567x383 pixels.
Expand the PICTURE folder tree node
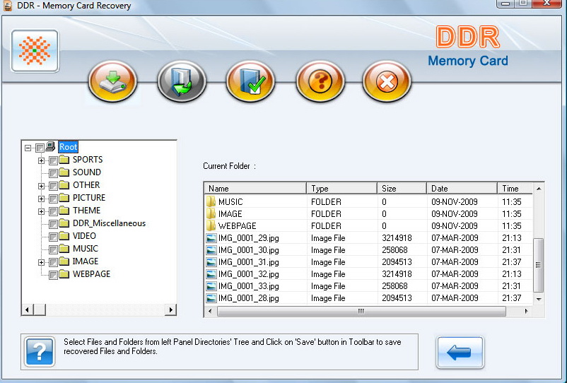(42, 199)
